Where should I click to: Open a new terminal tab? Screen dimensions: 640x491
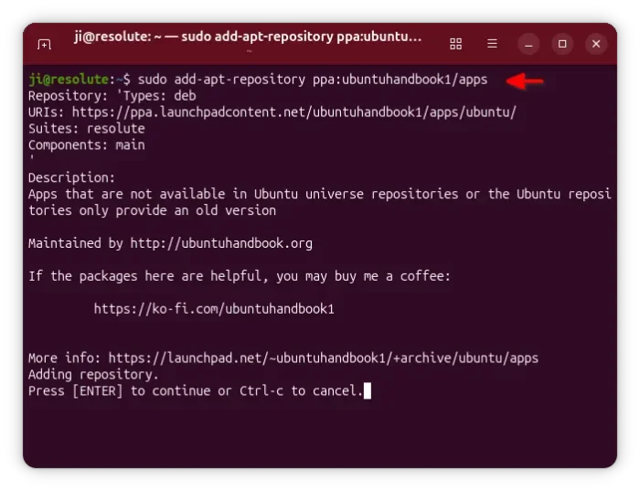(44, 44)
